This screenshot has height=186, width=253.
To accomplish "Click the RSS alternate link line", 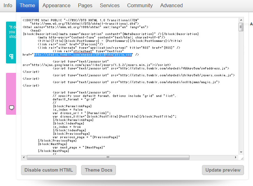I will 109,48.
